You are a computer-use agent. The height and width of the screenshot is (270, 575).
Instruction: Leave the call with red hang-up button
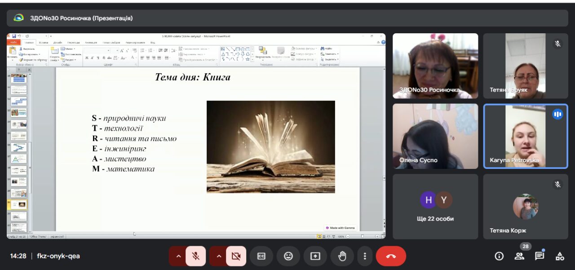391,256
